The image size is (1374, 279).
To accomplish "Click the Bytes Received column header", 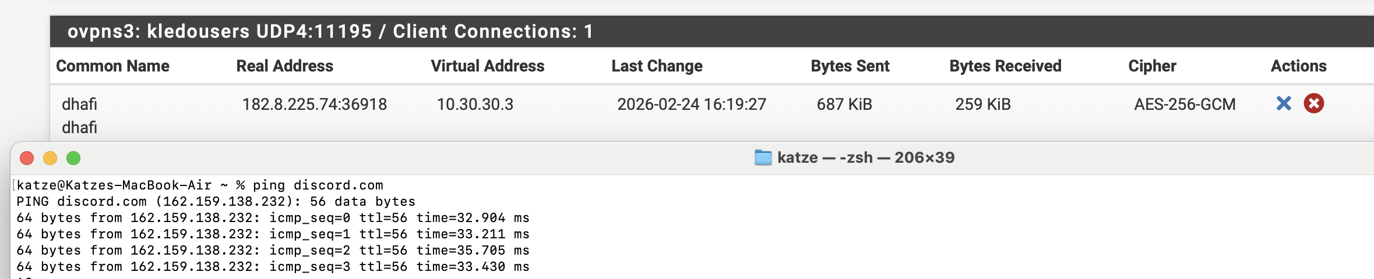I will point(1005,66).
